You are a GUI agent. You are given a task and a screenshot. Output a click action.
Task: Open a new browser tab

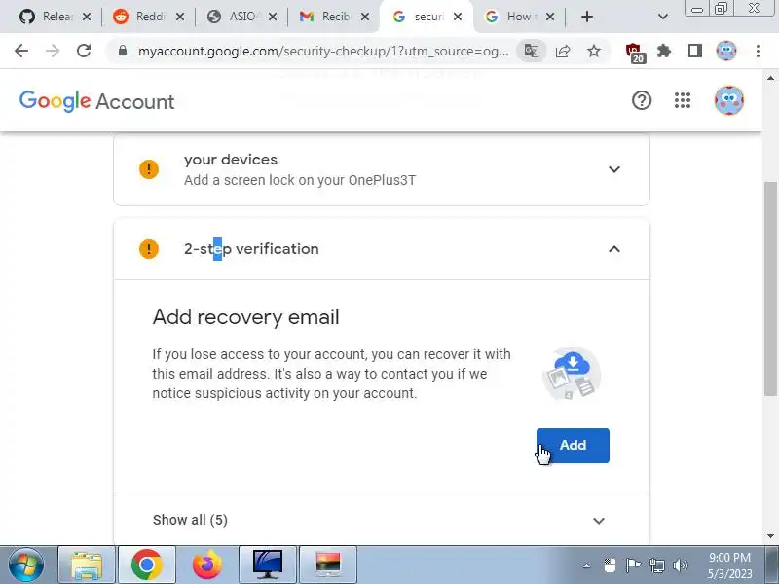point(587,17)
